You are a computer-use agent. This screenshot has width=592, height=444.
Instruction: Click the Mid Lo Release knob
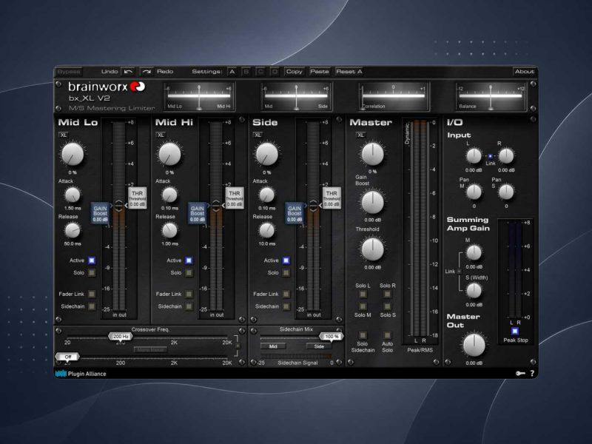pos(73,230)
